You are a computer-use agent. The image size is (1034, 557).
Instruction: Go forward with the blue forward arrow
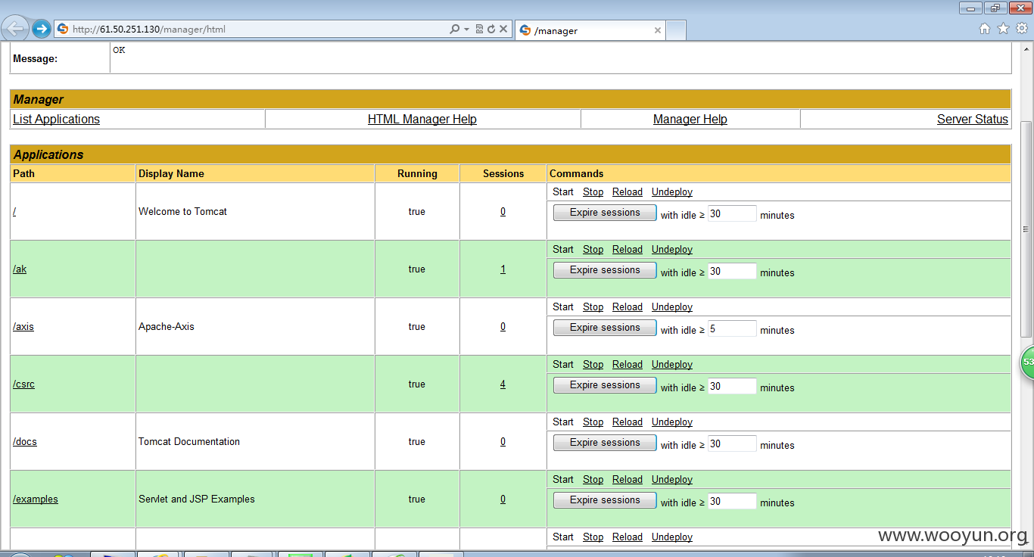pos(41,30)
